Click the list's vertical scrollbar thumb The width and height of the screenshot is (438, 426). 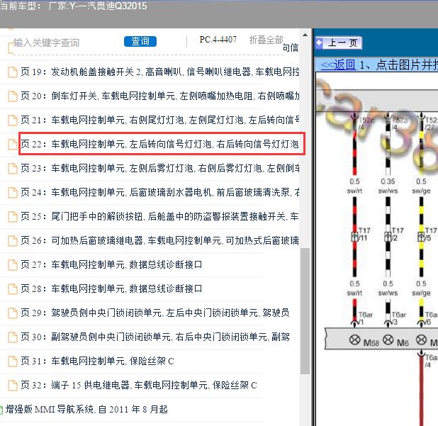point(305,310)
